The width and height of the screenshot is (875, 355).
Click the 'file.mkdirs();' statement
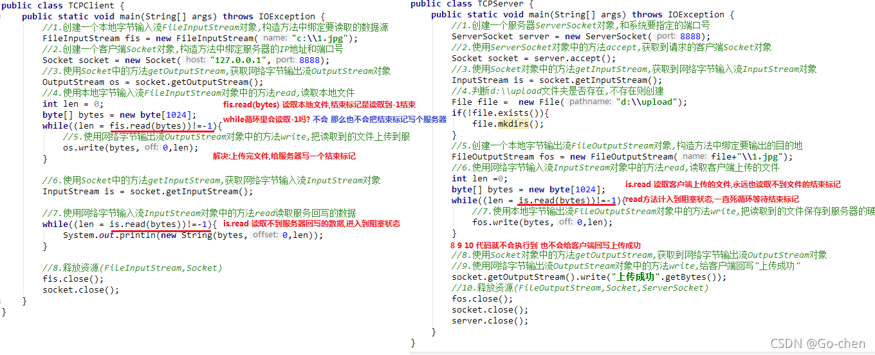pos(508,123)
